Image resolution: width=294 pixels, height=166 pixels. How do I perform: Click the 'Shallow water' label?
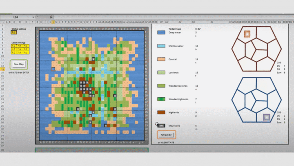[x=176, y=46]
